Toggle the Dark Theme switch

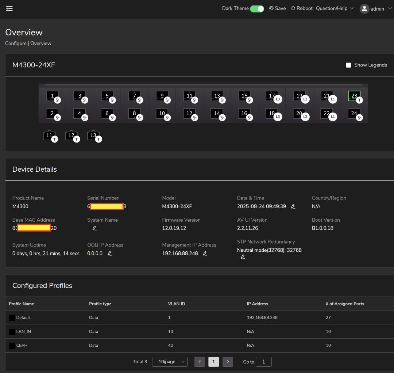click(257, 9)
